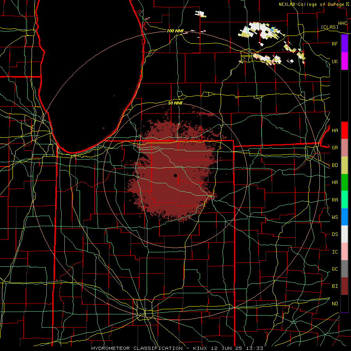Click the HR legend label
This screenshot has width=351, height=351.
tap(335, 183)
